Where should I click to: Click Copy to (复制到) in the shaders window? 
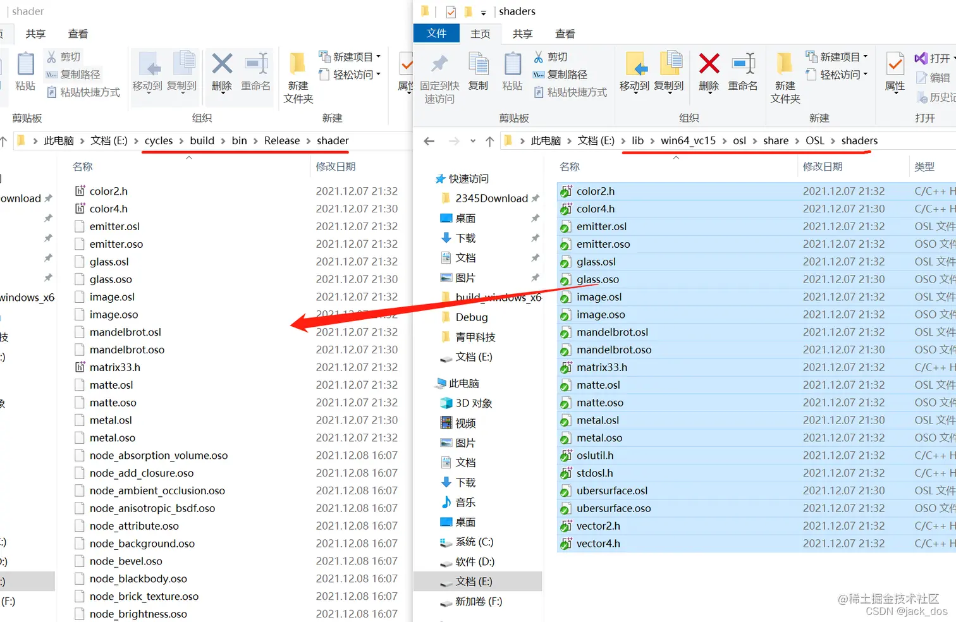[669, 72]
